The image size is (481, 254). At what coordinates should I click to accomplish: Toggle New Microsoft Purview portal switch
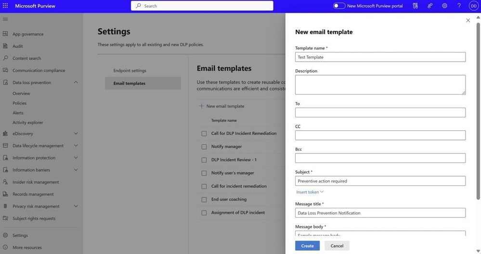[339, 6]
